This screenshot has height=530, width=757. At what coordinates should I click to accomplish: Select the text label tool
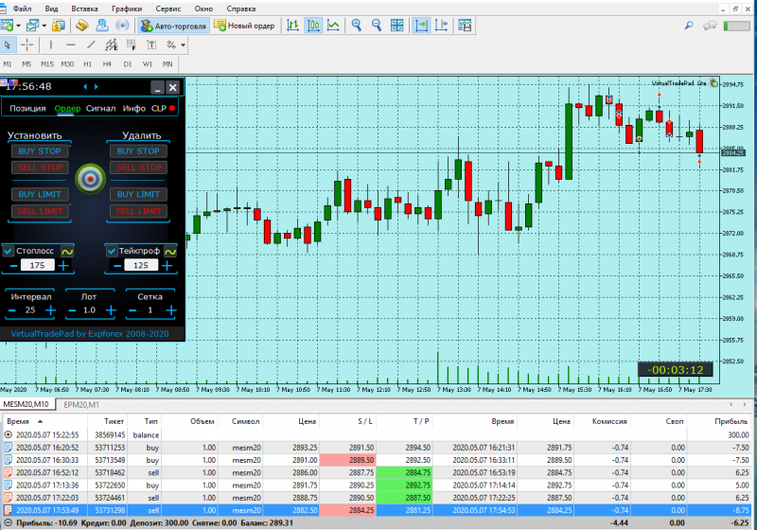[151, 44]
